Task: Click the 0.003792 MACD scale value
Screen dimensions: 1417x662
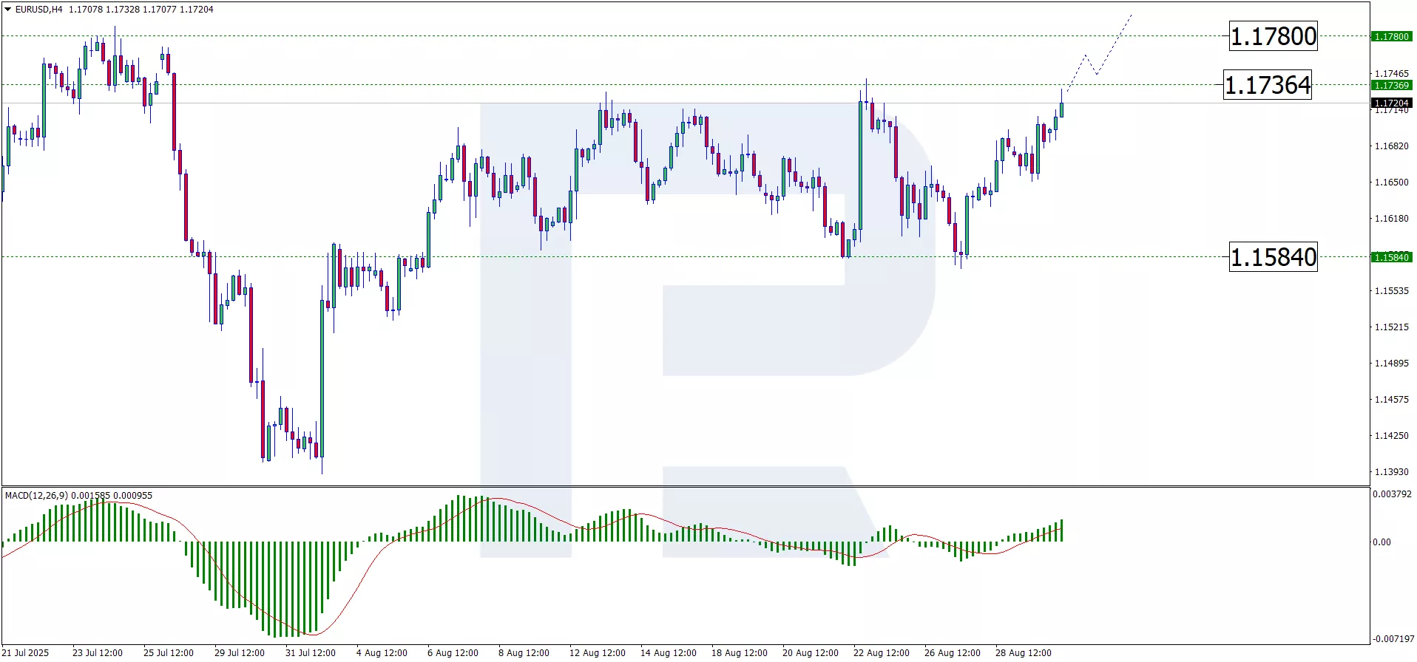Action: tap(1392, 494)
